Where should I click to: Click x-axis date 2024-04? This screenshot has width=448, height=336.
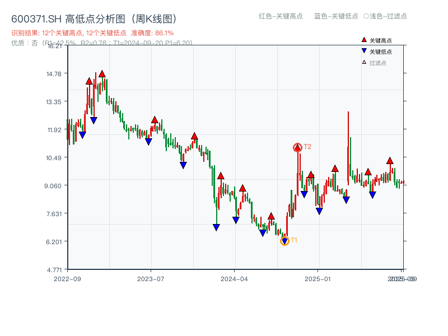click(234, 279)
